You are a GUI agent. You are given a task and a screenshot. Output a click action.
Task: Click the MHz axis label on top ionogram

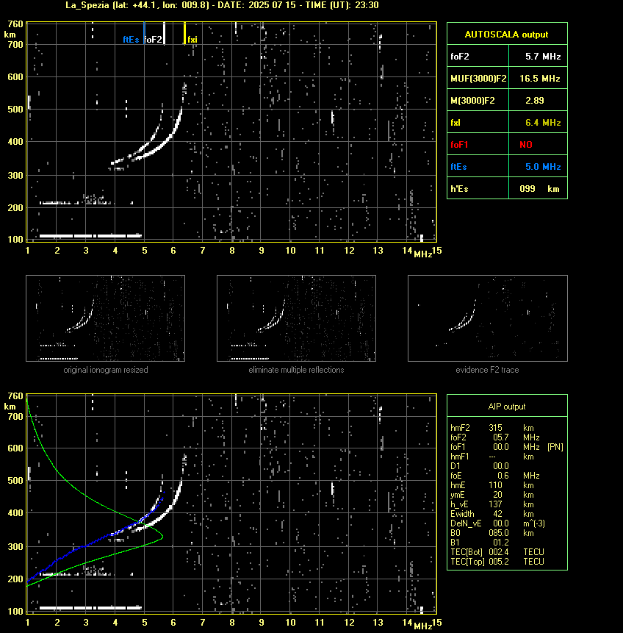pyautogui.click(x=422, y=254)
